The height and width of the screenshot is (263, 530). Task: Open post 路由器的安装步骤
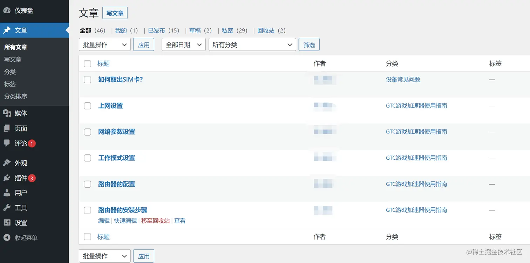[x=123, y=210]
